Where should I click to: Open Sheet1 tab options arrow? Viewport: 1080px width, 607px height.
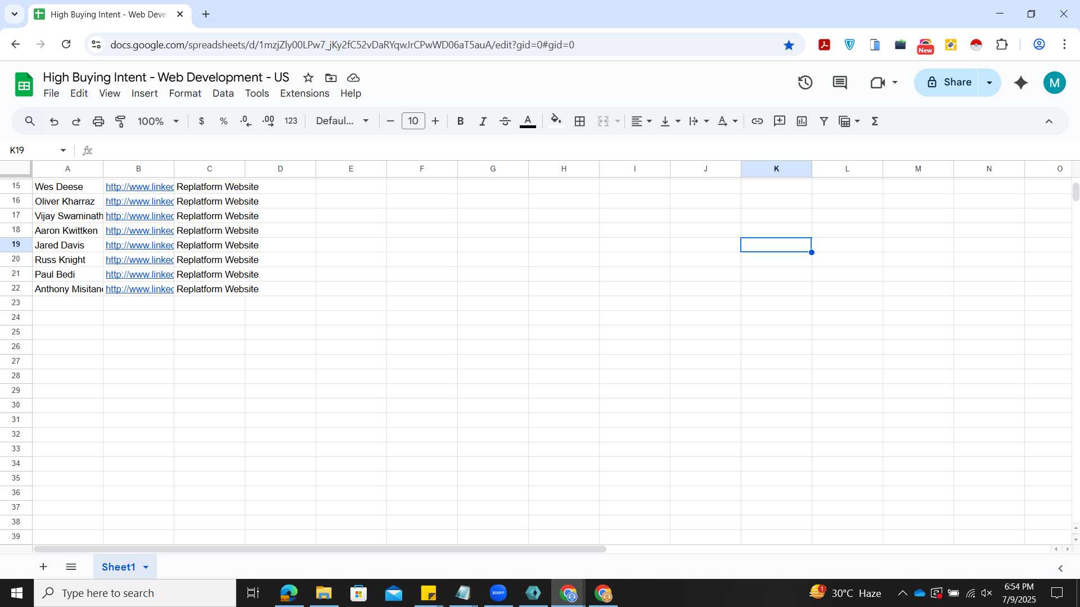[146, 567]
